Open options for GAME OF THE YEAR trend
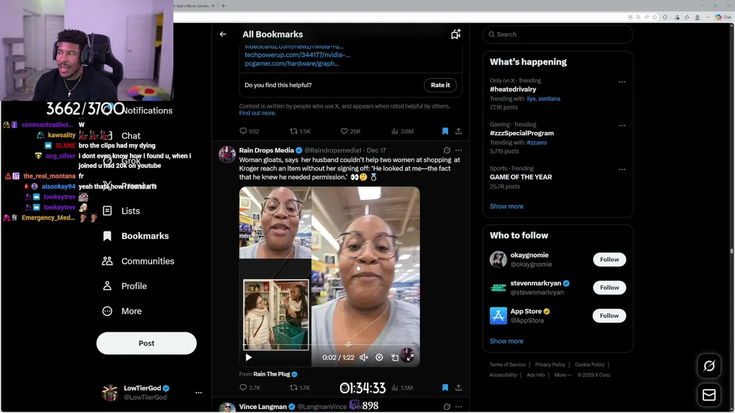This screenshot has width=735, height=413. [622, 169]
